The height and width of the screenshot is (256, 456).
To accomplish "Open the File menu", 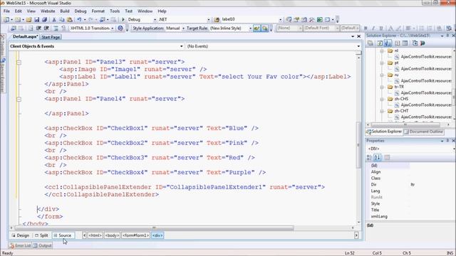I will coord(6,11).
